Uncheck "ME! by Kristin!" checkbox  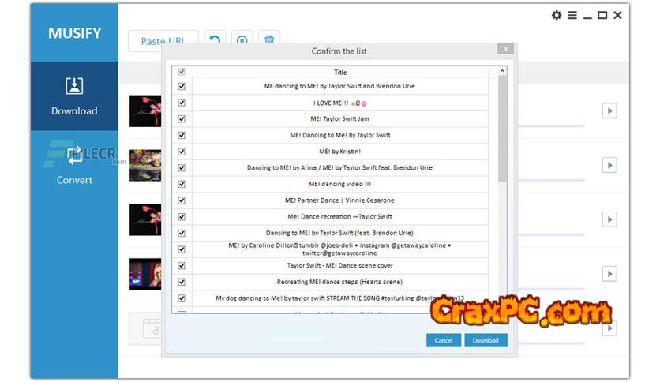[x=182, y=151]
